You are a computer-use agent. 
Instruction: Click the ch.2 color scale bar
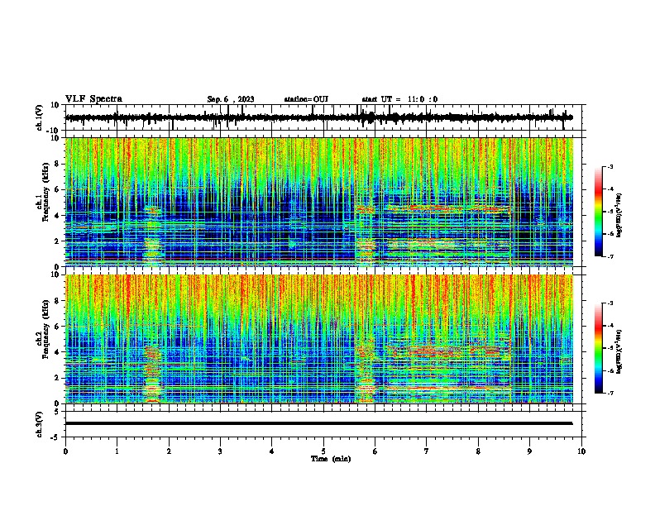tap(599, 348)
